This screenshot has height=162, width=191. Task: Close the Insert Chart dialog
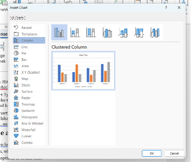coord(179,8)
